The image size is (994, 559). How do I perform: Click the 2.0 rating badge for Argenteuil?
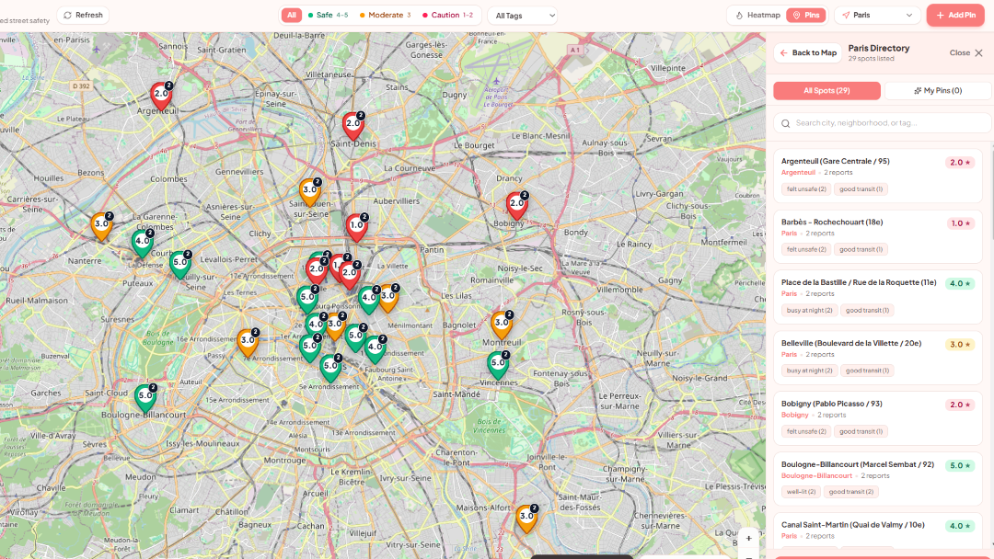(960, 163)
